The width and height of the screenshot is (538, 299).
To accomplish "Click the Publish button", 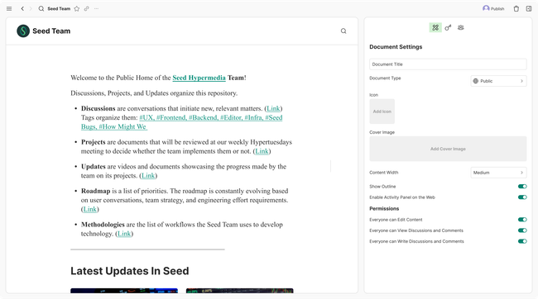I will coord(493,9).
